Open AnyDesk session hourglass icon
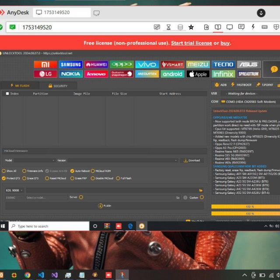Image resolution: width=280 pixels, height=280 pixels. 168,27
